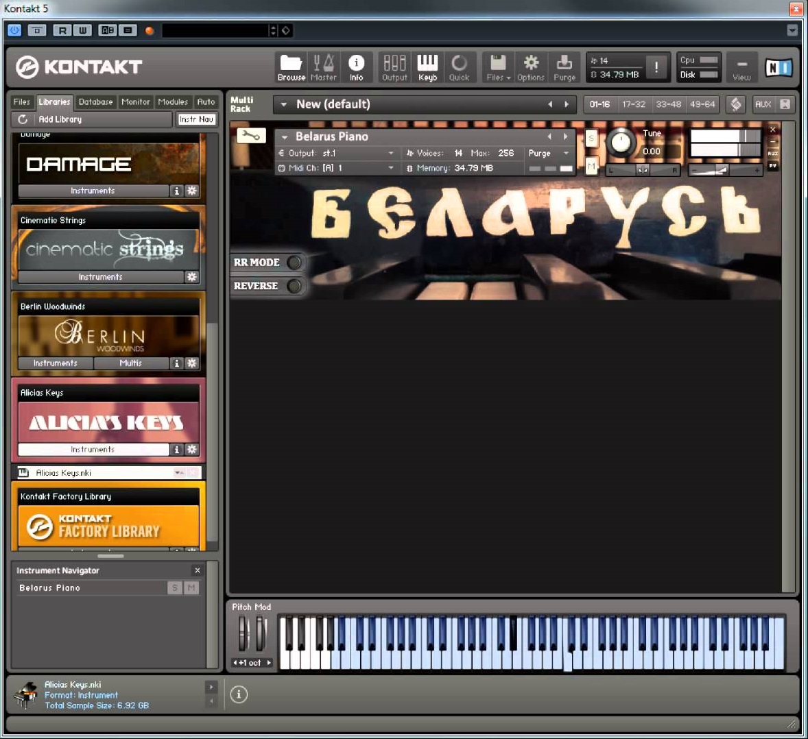This screenshot has height=739, width=808.
Task: Open Alicias Keys Instruments button
Action: pyautogui.click(x=93, y=449)
